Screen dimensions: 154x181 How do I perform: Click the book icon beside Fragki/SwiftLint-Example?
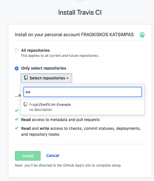click(25, 104)
